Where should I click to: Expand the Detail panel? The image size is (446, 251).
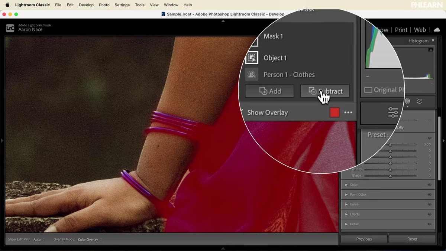(346, 224)
